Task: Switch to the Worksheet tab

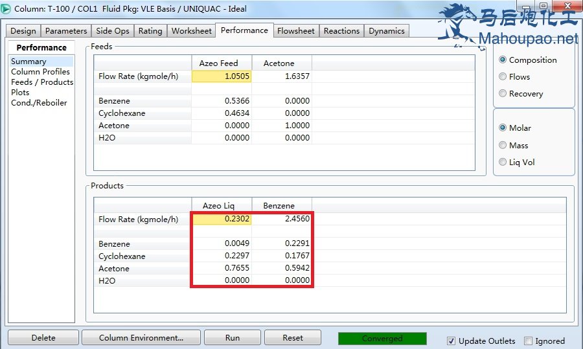Action: [191, 31]
